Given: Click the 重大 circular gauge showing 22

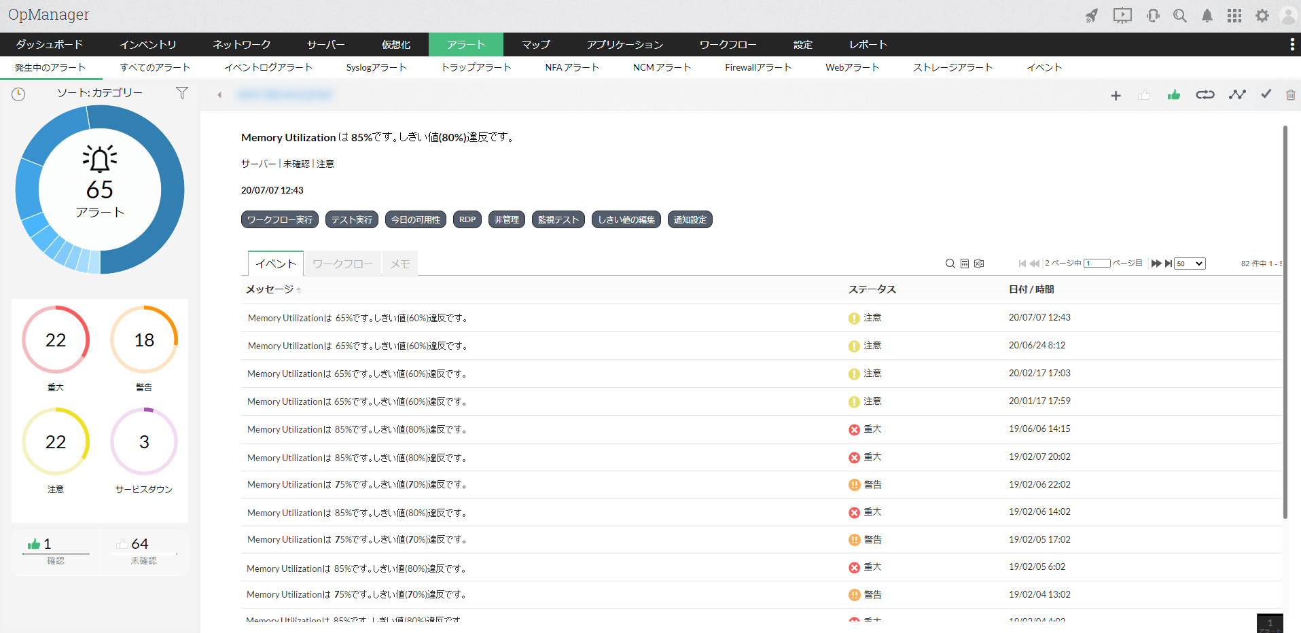Looking at the screenshot, I should pyautogui.click(x=56, y=340).
